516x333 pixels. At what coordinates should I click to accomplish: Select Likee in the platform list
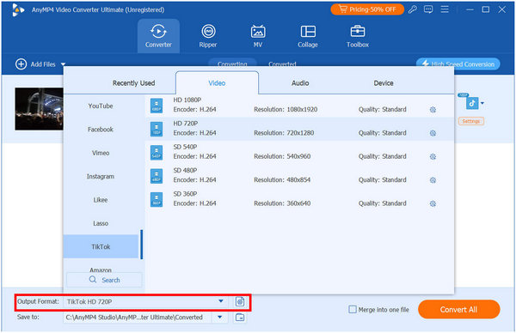(x=101, y=200)
